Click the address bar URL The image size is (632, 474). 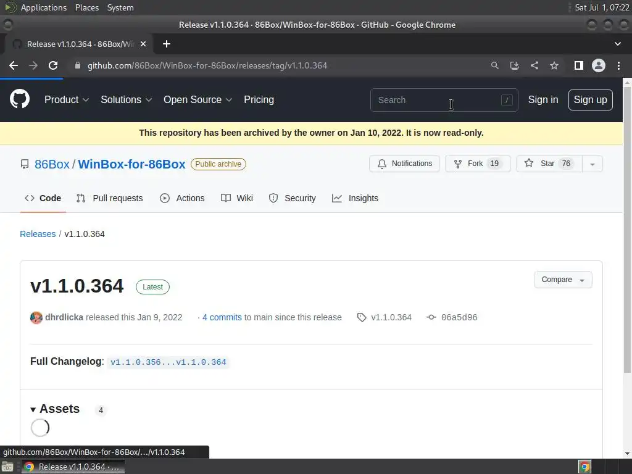pyautogui.click(x=207, y=65)
